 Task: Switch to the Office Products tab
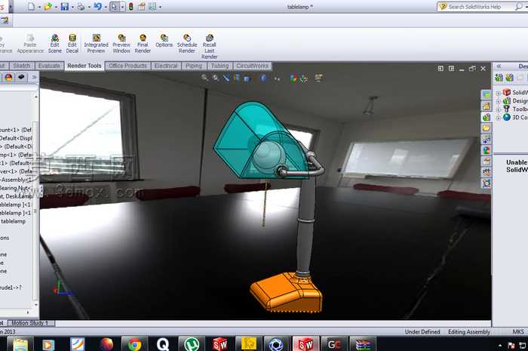coord(127,66)
